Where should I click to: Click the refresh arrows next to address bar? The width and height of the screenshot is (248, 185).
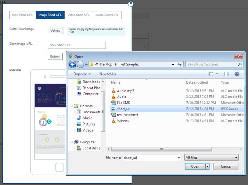(x=180, y=65)
